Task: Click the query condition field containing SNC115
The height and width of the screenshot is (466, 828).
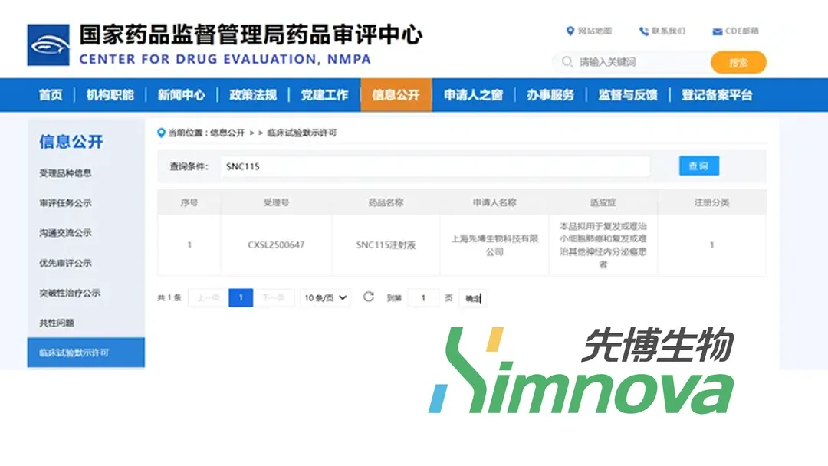Action: click(x=435, y=166)
